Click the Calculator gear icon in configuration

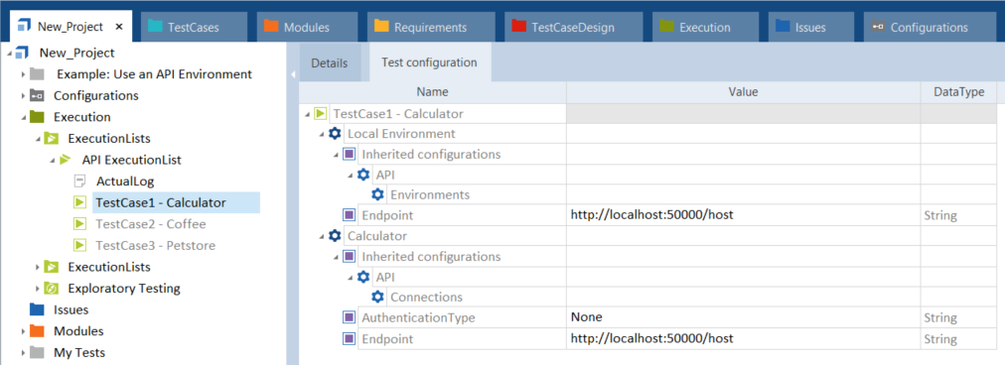coord(335,236)
